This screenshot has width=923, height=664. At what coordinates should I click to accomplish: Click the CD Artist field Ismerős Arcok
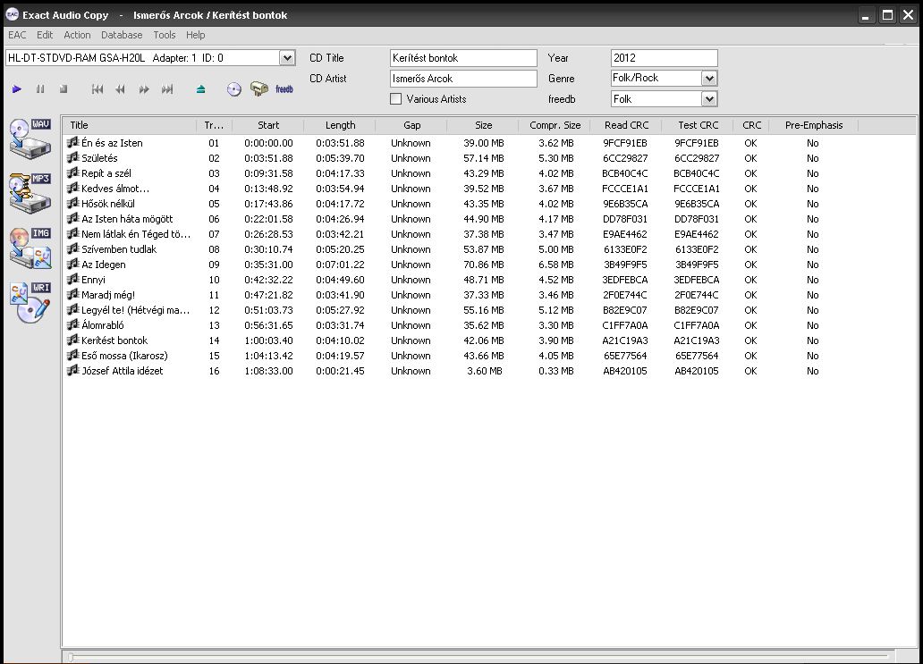[463, 79]
